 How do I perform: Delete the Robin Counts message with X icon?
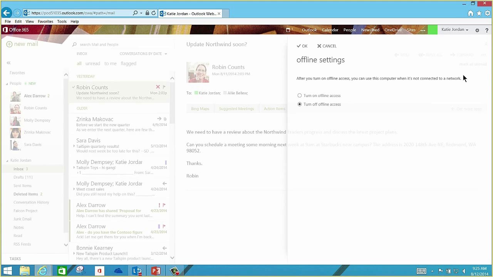coord(158,87)
